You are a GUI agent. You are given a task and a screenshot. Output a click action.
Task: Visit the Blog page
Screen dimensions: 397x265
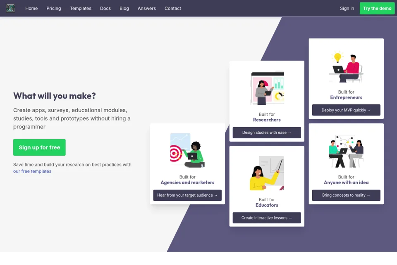point(124,8)
